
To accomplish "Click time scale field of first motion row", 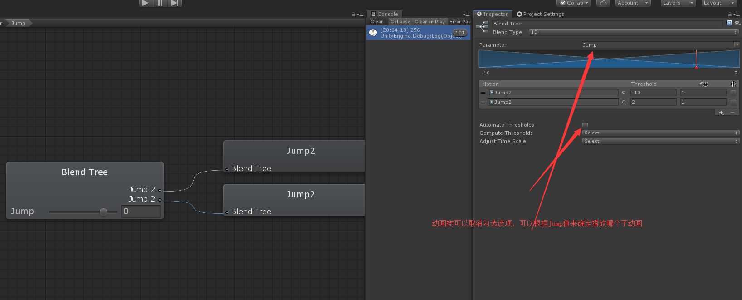I will click(x=703, y=93).
